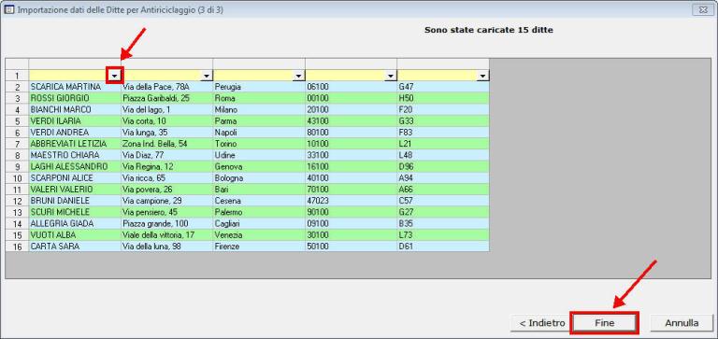Select the MAESTRO CHIARA cell
The width and height of the screenshot is (718, 339).
[75, 156]
